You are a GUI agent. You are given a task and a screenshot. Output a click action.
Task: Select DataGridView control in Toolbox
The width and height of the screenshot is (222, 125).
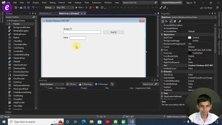click(20, 58)
